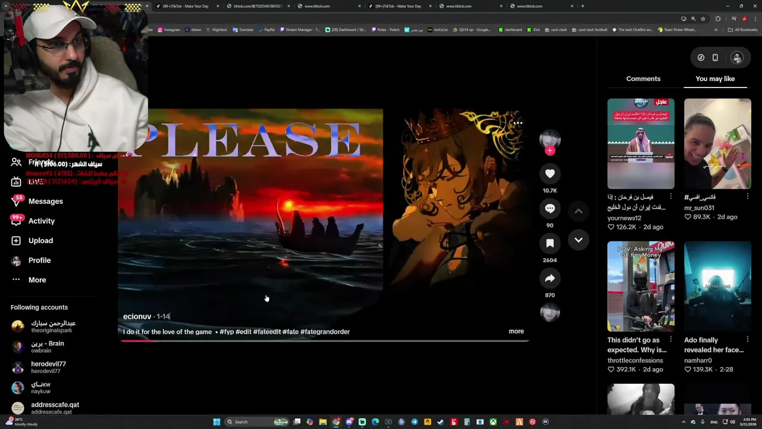Open Steam from the taskbar
The height and width of the screenshot is (429, 762).
pos(441,422)
